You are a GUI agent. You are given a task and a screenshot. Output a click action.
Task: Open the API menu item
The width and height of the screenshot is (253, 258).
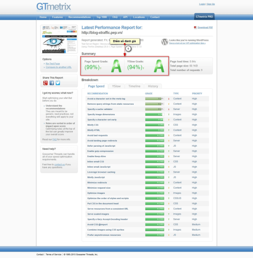pos(125,17)
